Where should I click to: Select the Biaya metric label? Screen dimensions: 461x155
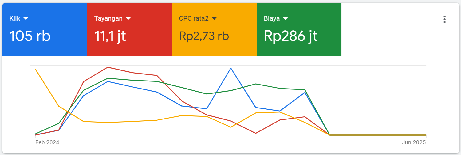272,18
